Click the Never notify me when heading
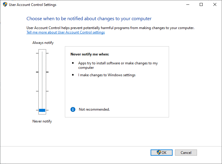Viewport: 222px width, 164px height. [90, 54]
